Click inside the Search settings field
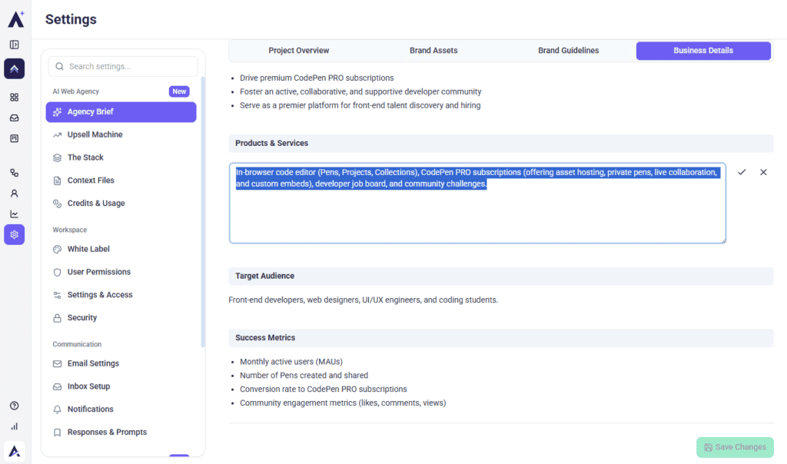This screenshot has width=787, height=464. tap(123, 66)
